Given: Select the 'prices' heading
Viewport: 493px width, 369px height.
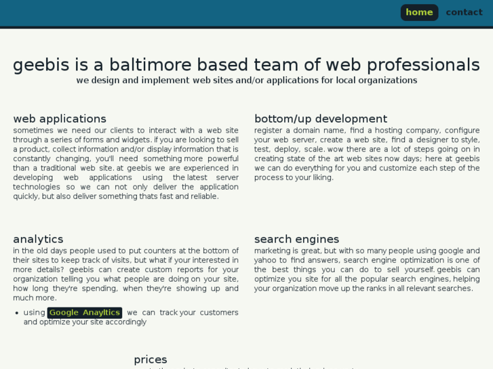Looking at the screenshot, I should tap(151, 360).
